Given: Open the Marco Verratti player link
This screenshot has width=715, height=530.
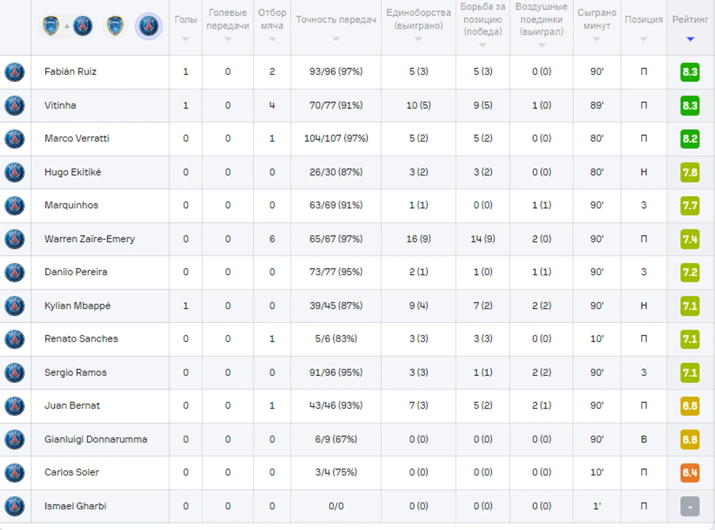Looking at the screenshot, I should coord(77,138).
